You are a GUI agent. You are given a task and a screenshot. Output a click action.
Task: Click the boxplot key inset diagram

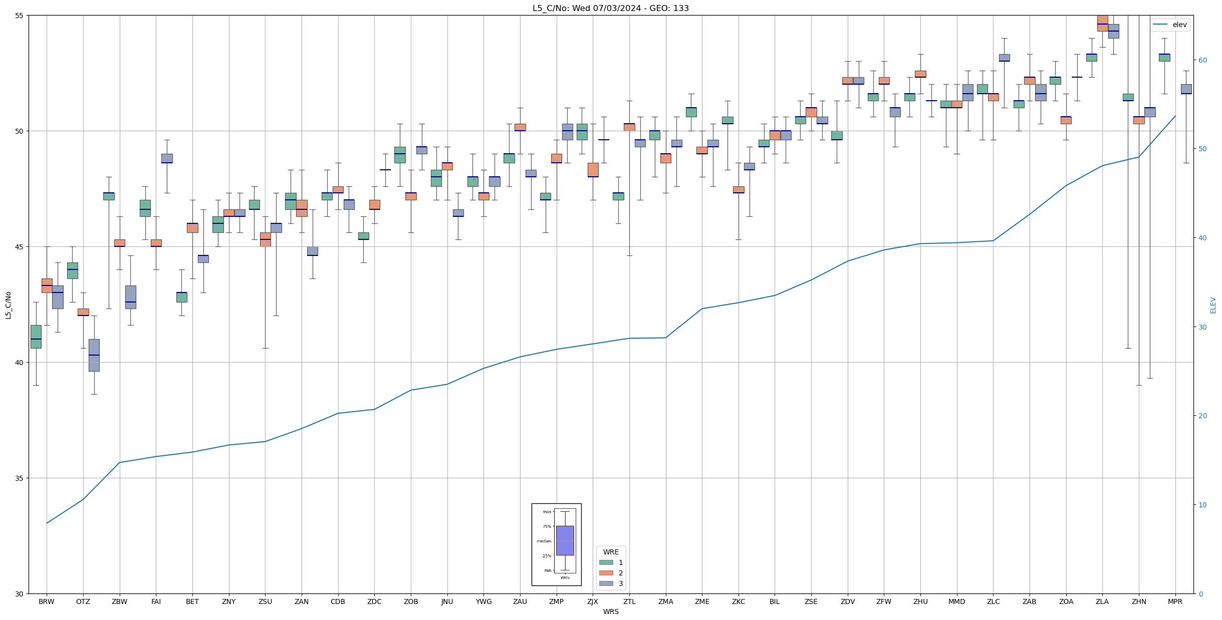pyautogui.click(x=556, y=544)
